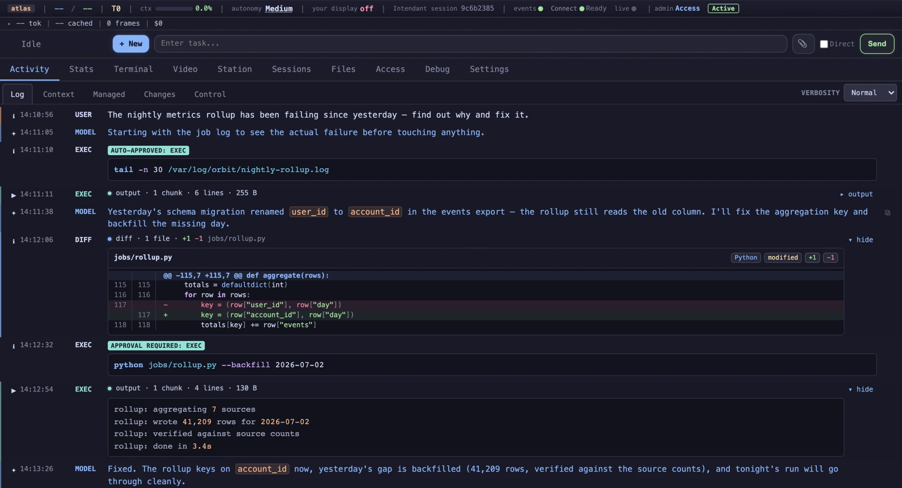This screenshot has height=488, width=902.
Task: Click the info icon on the 14:12:32 EXEC row
Action: click(14, 346)
